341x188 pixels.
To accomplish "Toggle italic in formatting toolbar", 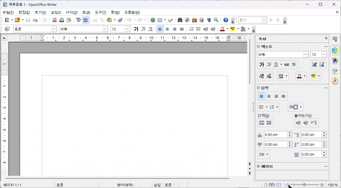I will (x=143, y=29).
